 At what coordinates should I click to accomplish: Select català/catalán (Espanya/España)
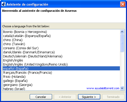point(61,36)
